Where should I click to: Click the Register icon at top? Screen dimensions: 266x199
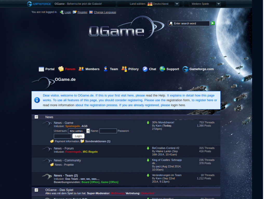coord(75,12)
